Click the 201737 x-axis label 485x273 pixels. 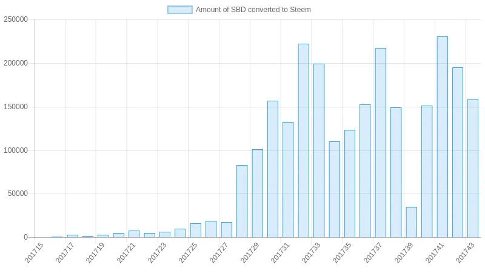(x=372, y=252)
